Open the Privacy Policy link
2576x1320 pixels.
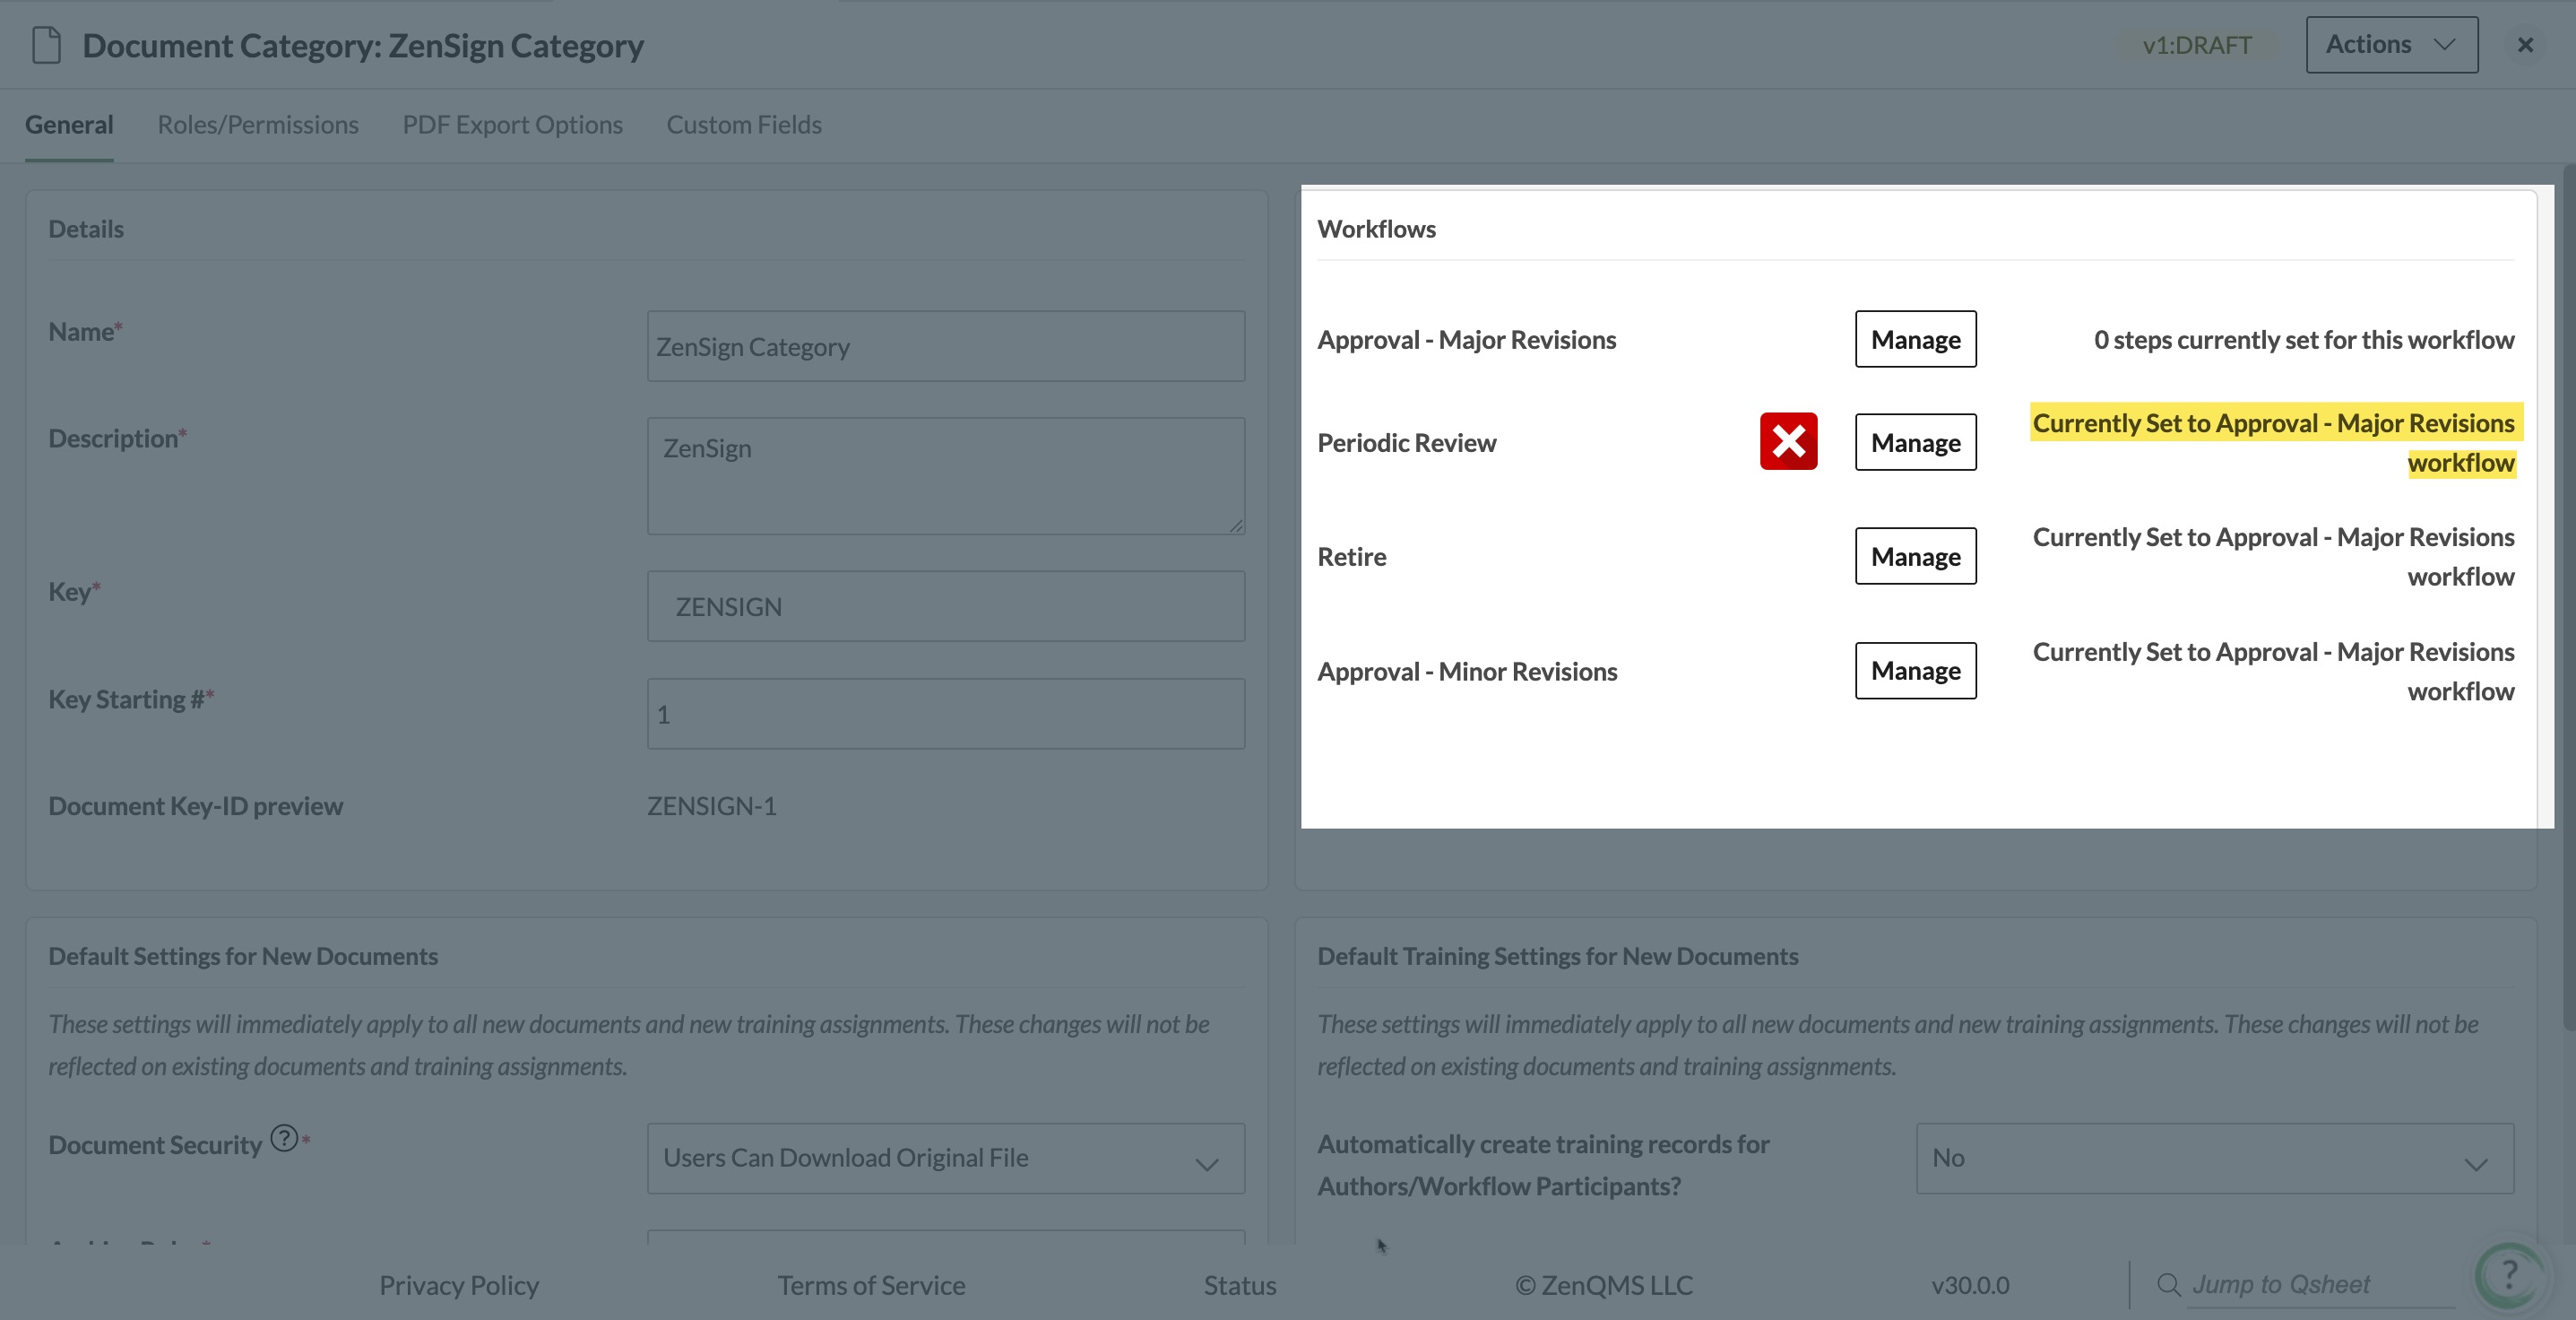point(459,1285)
